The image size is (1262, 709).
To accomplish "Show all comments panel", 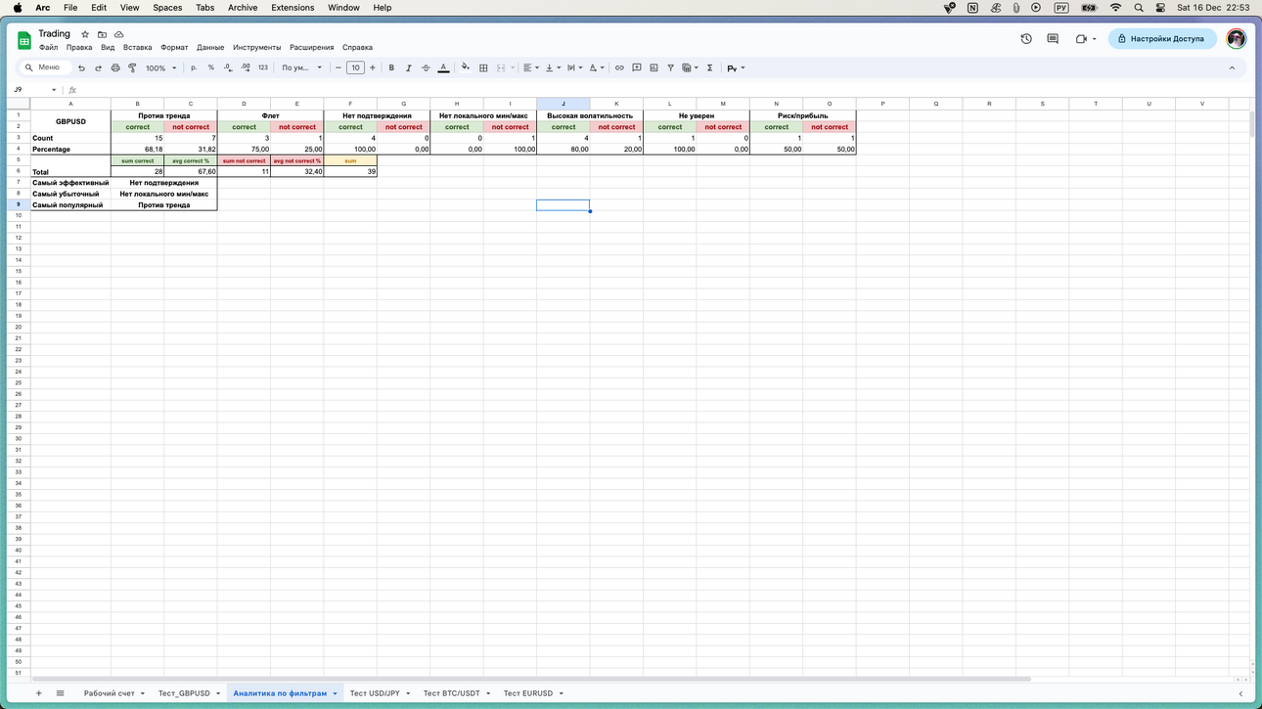I will click(1053, 39).
